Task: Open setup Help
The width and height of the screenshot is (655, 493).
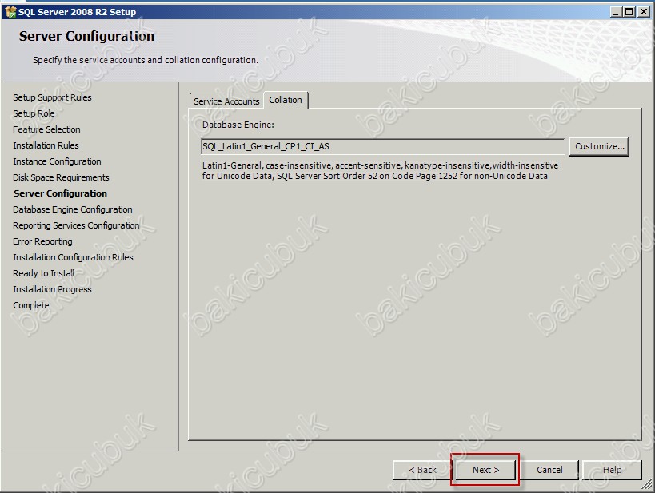Action: coord(612,470)
